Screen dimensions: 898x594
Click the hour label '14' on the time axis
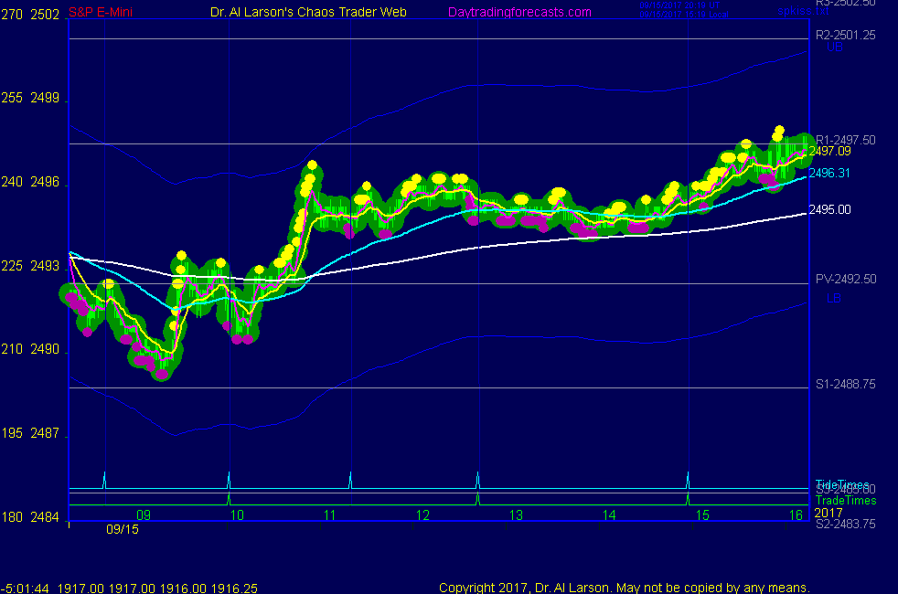coord(609,515)
